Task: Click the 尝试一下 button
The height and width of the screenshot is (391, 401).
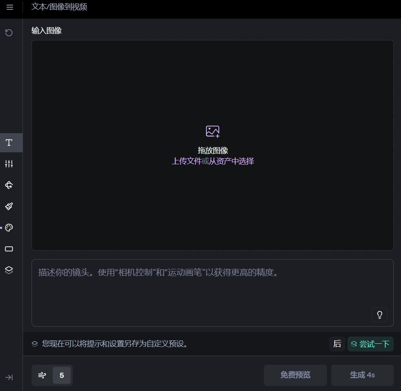Action: click(370, 344)
